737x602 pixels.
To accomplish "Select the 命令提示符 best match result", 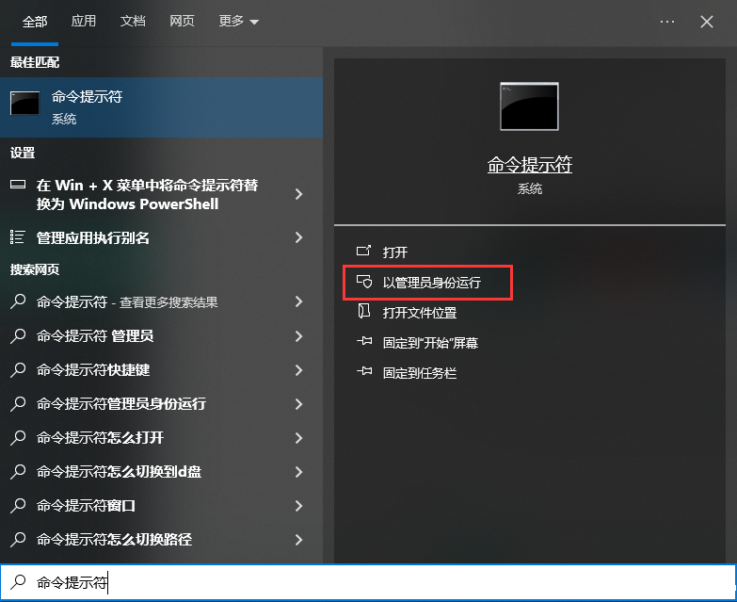I will (161, 107).
